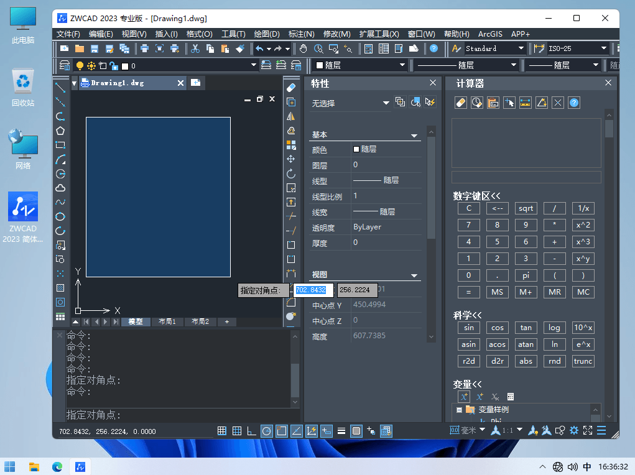Activate Match Properties brush icon
This screenshot has height=475, width=635.
[240, 48]
